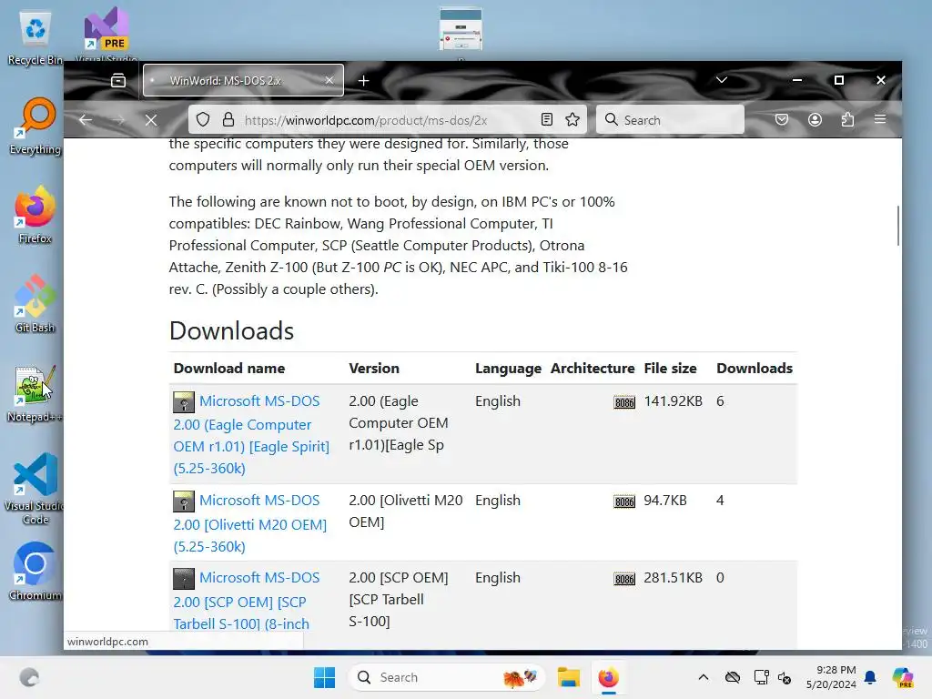This screenshot has height=699, width=932.
Task: Click the Version column header
Action: (x=374, y=369)
